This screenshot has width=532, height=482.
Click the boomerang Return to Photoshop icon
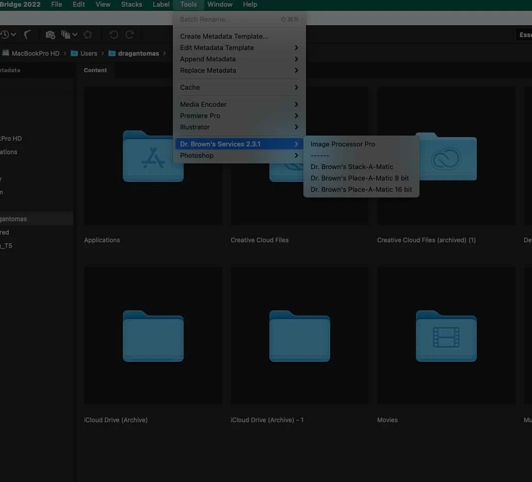pyautogui.click(x=27, y=35)
